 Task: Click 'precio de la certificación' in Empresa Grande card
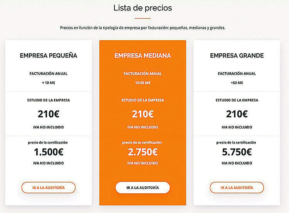(236, 142)
